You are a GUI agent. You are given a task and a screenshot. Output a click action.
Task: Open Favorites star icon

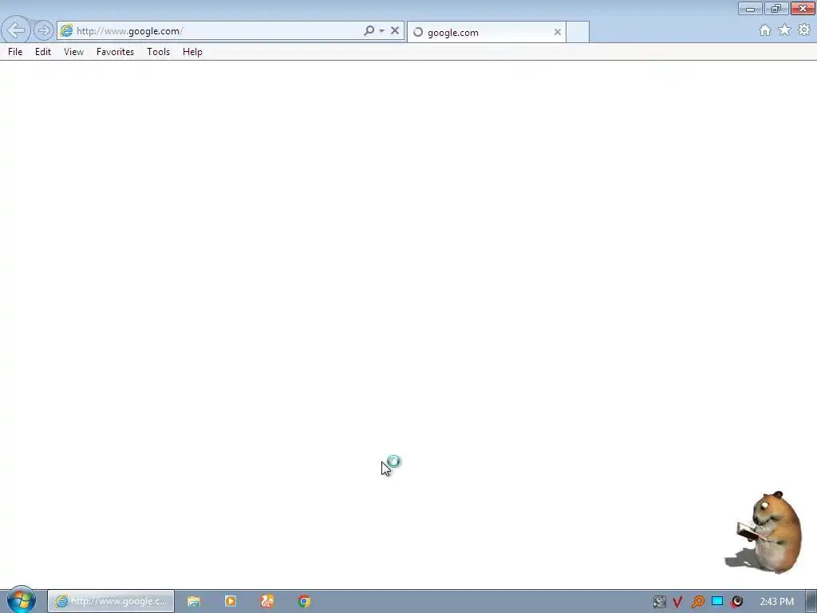[x=785, y=30]
